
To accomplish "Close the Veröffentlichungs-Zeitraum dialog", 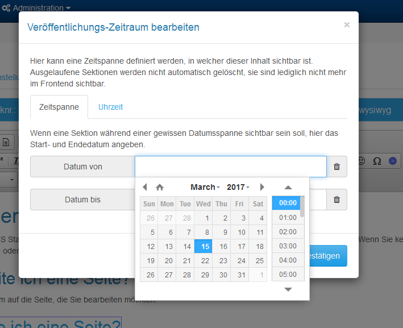I will pyautogui.click(x=347, y=25).
